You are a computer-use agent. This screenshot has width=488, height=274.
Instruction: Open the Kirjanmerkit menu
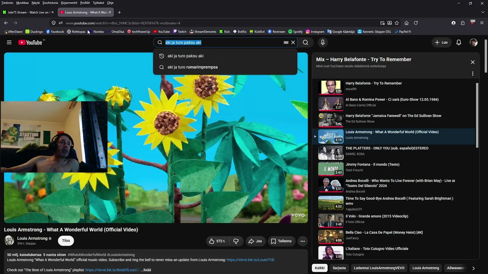[x=69, y=3]
